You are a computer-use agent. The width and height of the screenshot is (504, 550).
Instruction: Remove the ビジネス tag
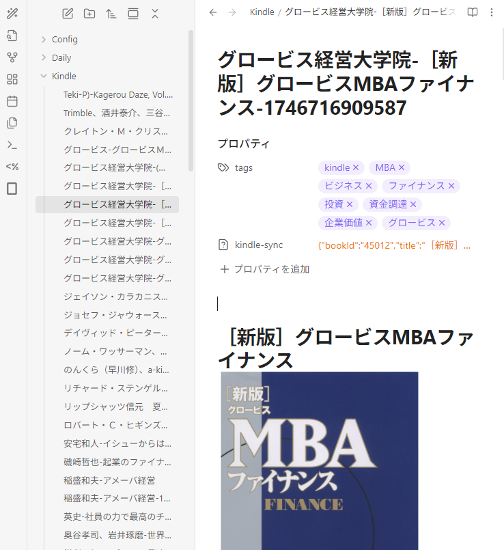(x=369, y=186)
